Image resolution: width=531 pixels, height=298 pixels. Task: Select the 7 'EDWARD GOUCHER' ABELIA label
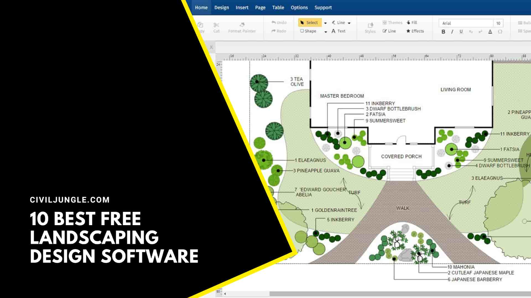click(x=321, y=192)
